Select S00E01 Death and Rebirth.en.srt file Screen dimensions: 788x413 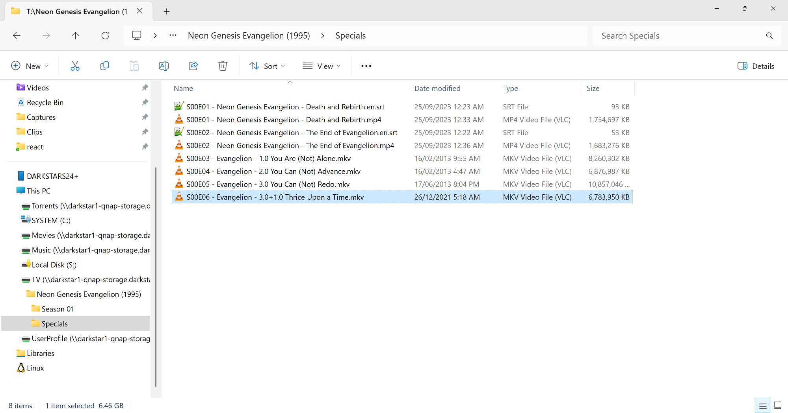402,107
